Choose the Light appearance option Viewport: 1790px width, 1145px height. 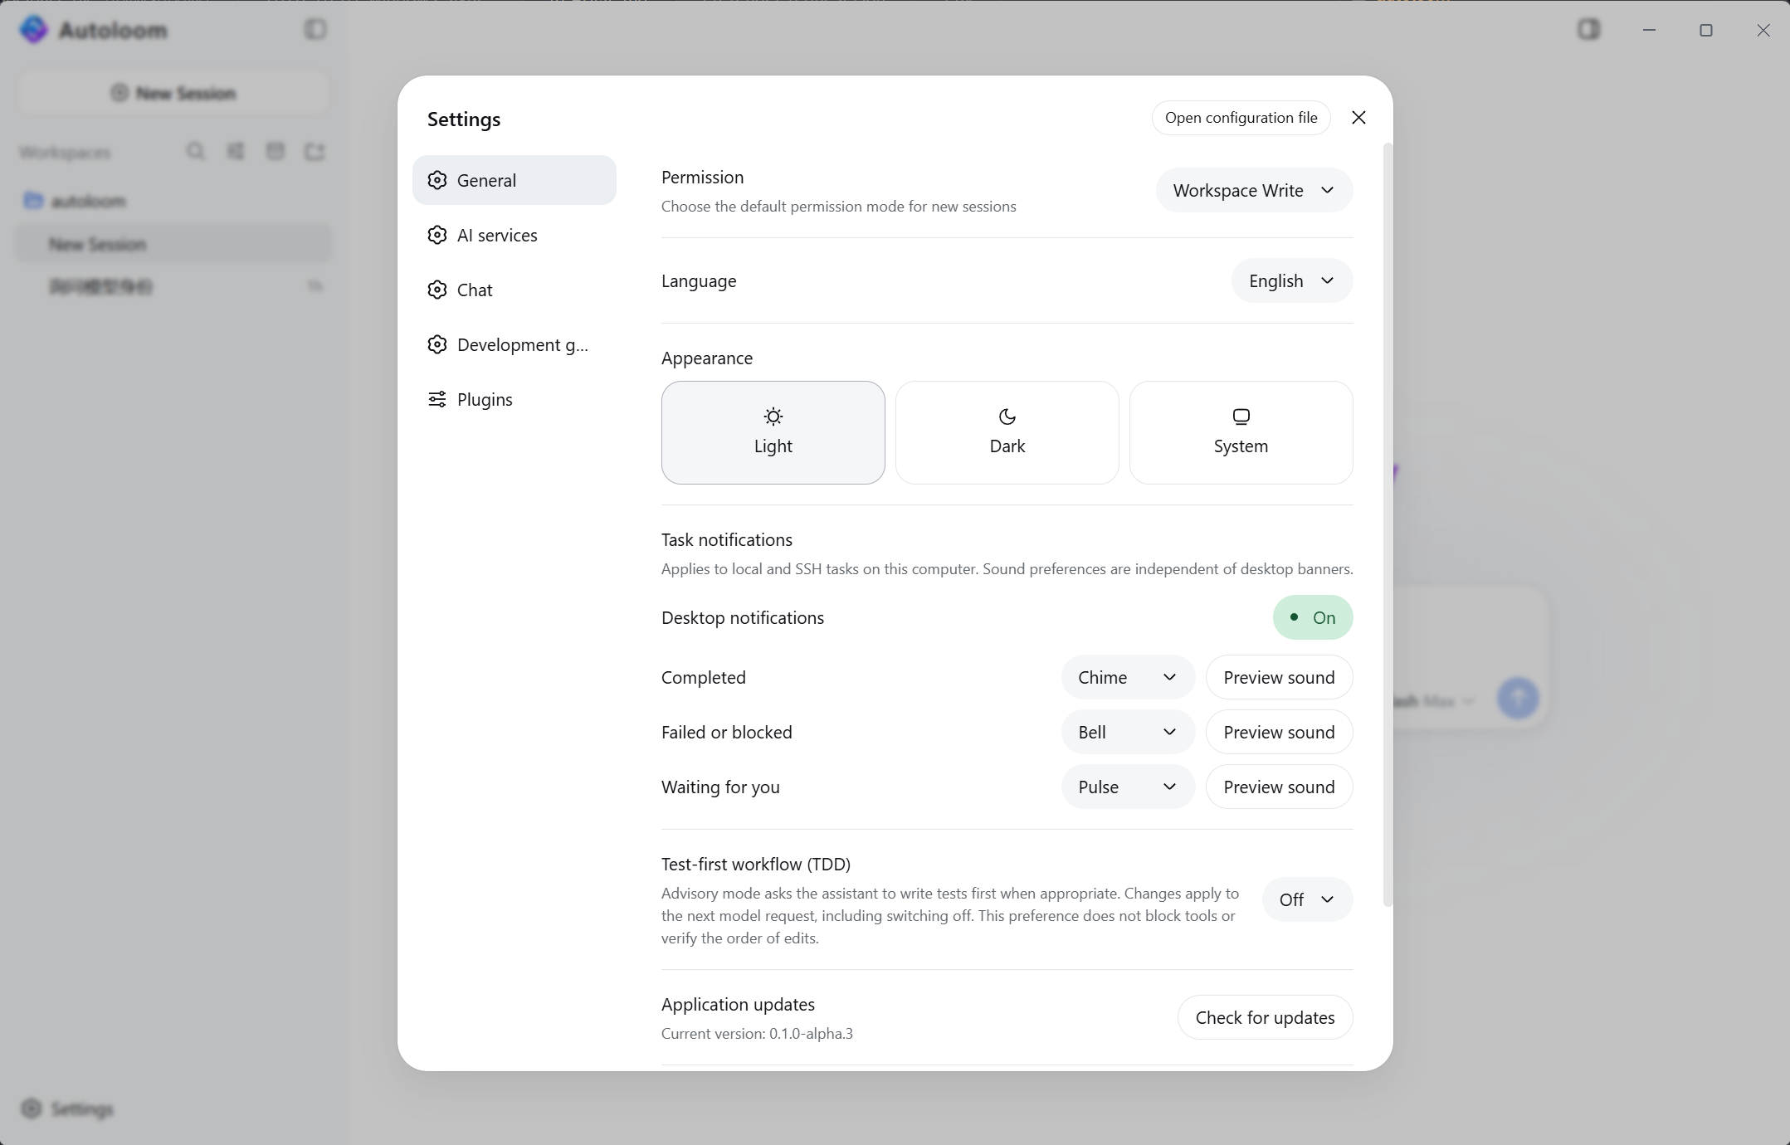pyautogui.click(x=773, y=432)
